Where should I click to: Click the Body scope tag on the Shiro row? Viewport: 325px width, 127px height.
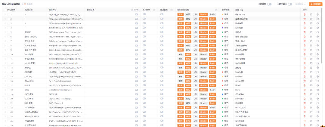tap(212, 90)
